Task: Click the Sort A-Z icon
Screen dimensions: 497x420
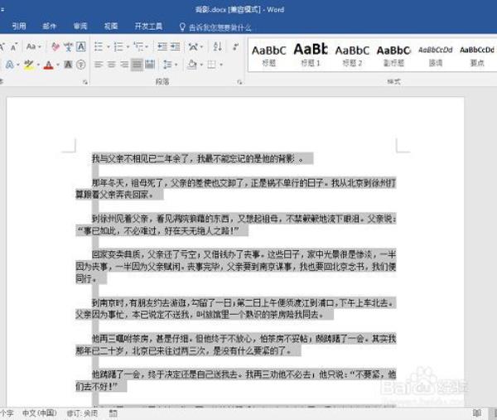Action: tap(217, 47)
